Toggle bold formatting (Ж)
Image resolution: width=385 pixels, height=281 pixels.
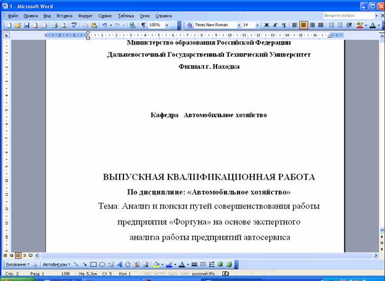267,25
